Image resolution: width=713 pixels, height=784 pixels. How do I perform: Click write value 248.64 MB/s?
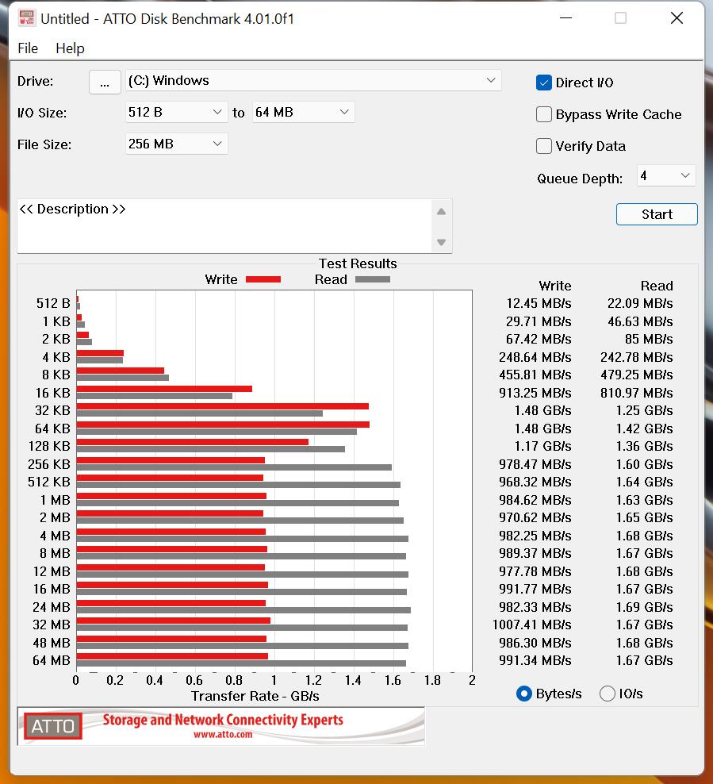coord(535,357)
